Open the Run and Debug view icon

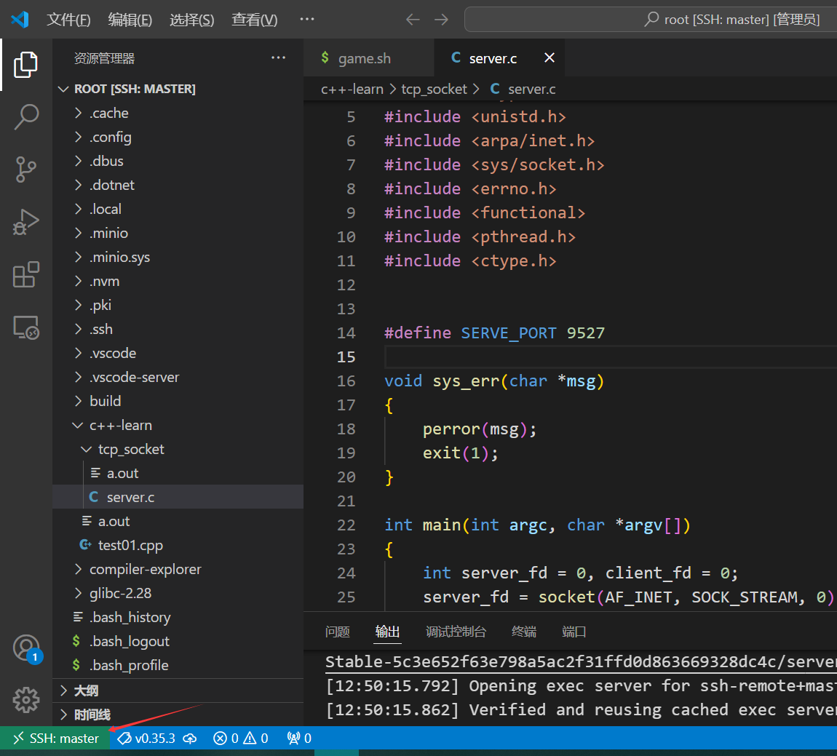[x=25, y=221]
